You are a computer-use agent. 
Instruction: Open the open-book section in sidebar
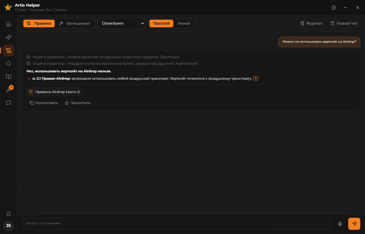click(x=9, y=77)
